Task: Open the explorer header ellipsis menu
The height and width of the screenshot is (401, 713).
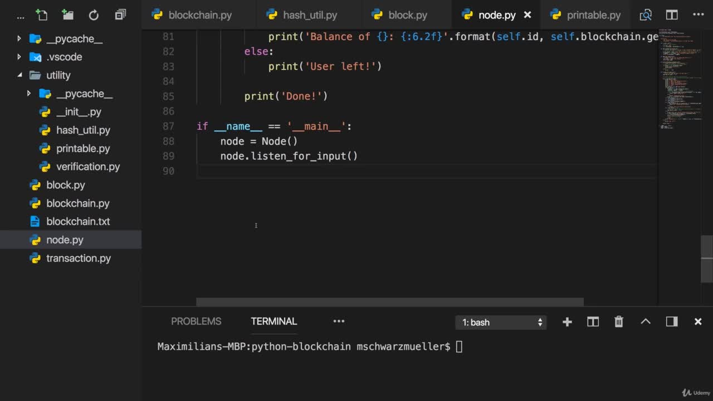Action: click(x=21, y=16)
